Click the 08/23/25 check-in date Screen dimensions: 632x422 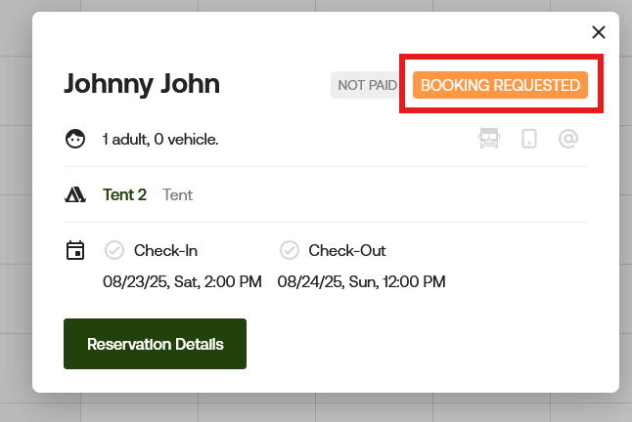point(182,281)
